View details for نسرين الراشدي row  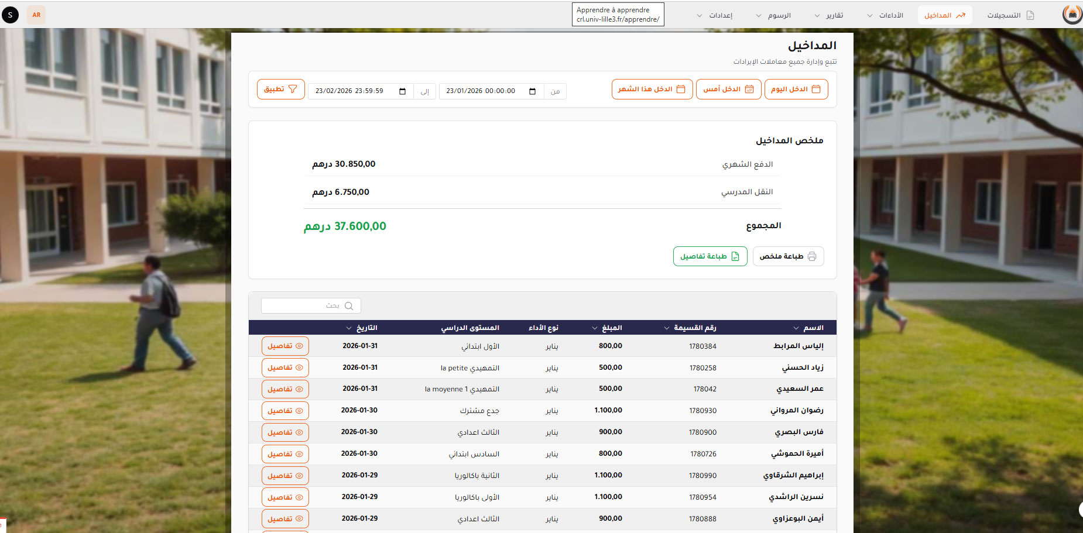pos(285,497)
